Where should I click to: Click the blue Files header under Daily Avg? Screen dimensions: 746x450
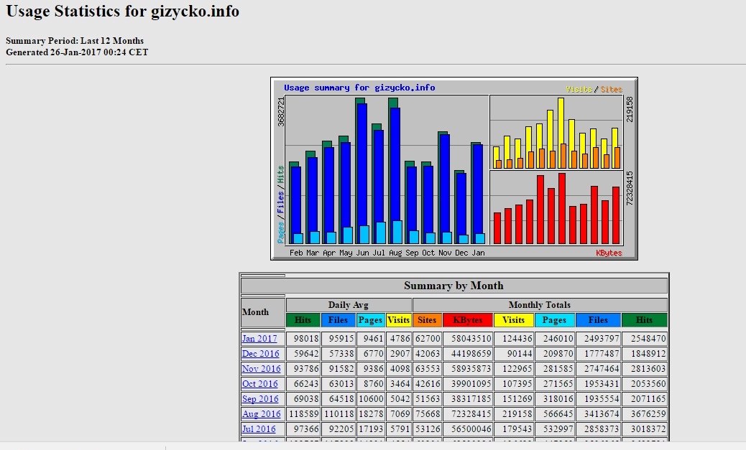click(338, 320)
